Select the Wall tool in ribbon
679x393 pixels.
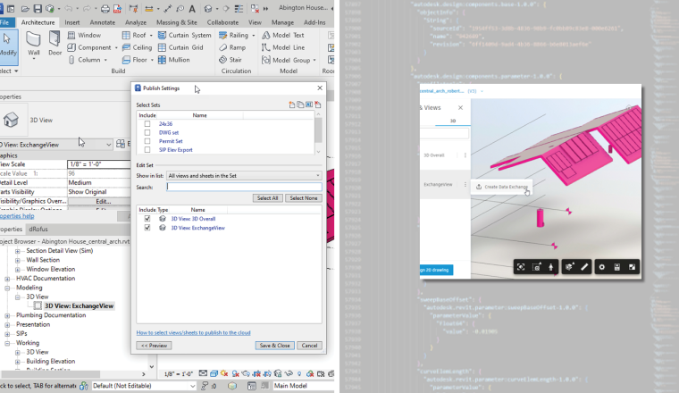point(33,44)
